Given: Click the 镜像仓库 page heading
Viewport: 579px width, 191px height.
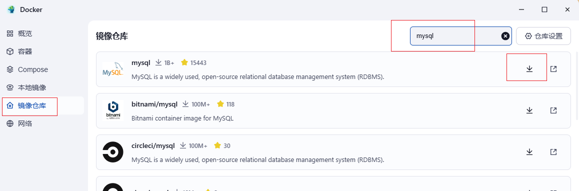Looking at the screenshot, I should [112, 36].
